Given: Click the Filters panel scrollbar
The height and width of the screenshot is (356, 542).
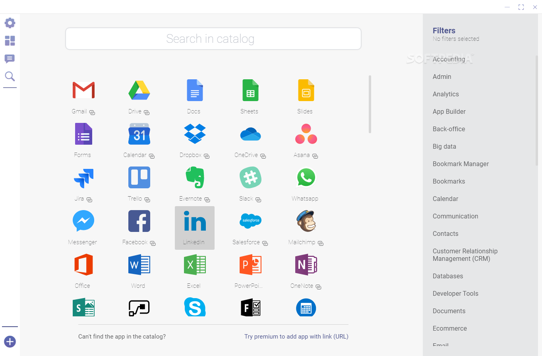Looking at the screenshot, I should [536, 111].
